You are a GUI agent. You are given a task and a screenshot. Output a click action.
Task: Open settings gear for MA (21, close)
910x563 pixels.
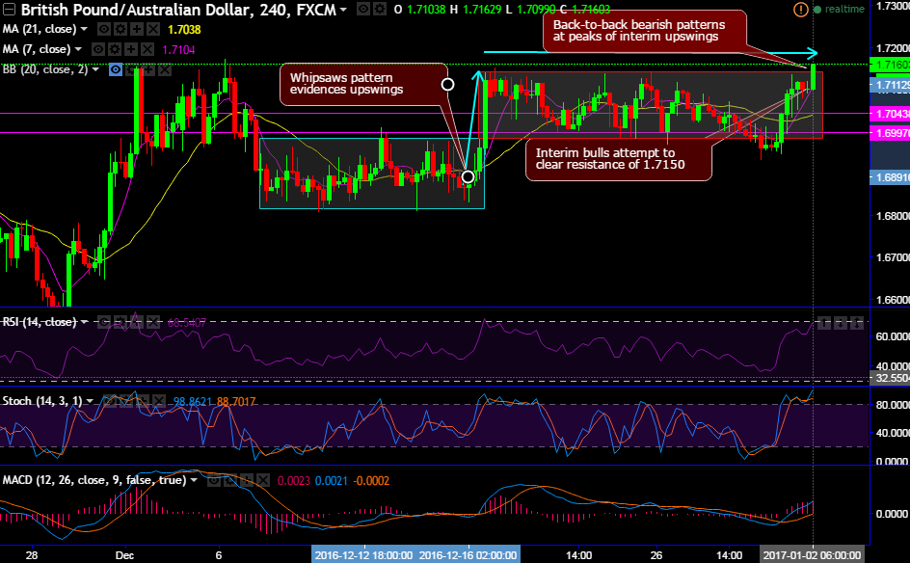click(120, 29)
